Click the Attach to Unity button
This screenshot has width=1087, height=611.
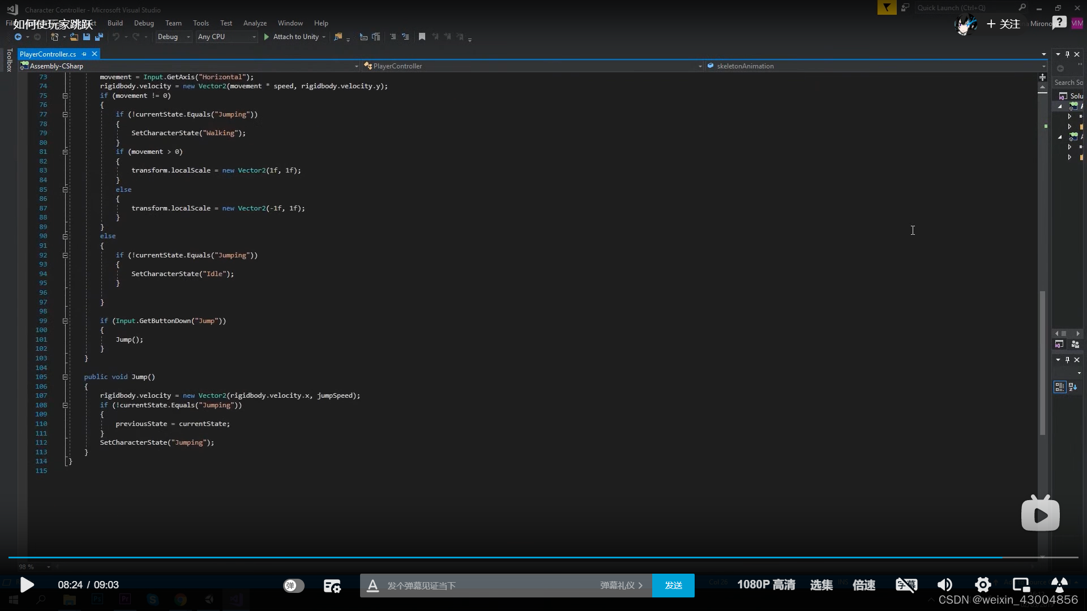291,37
